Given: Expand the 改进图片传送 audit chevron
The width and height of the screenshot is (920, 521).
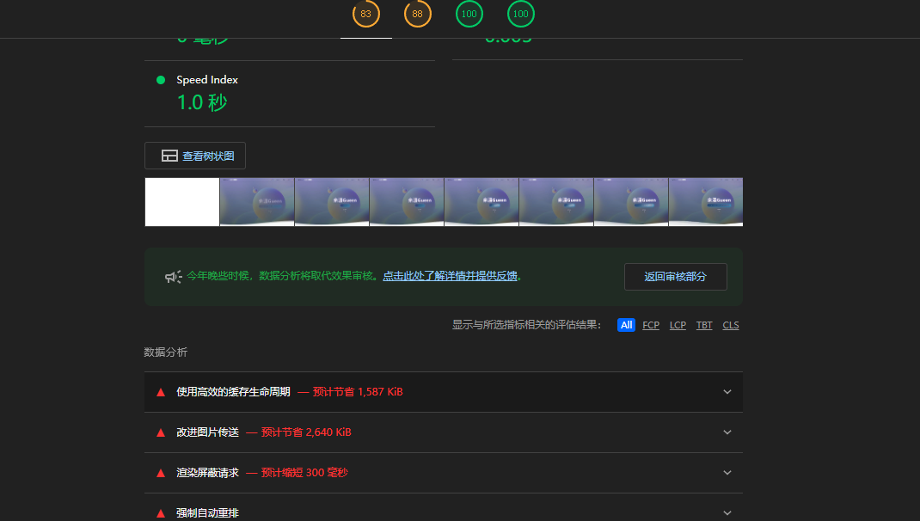Looking at the screenshot, I should (727, 432).
